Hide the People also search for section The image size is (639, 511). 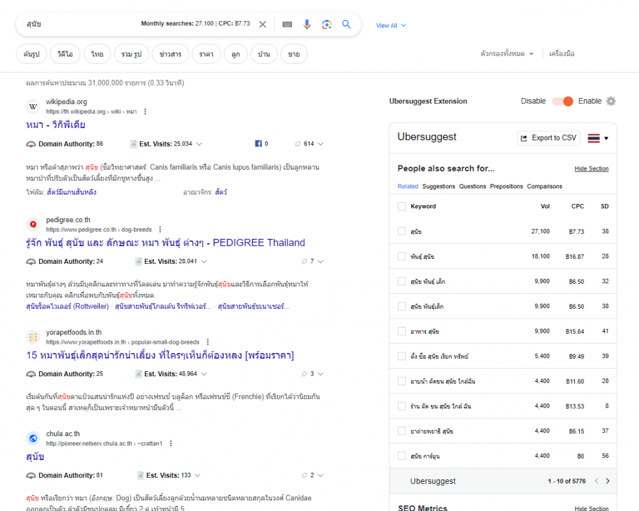(592, 168)
